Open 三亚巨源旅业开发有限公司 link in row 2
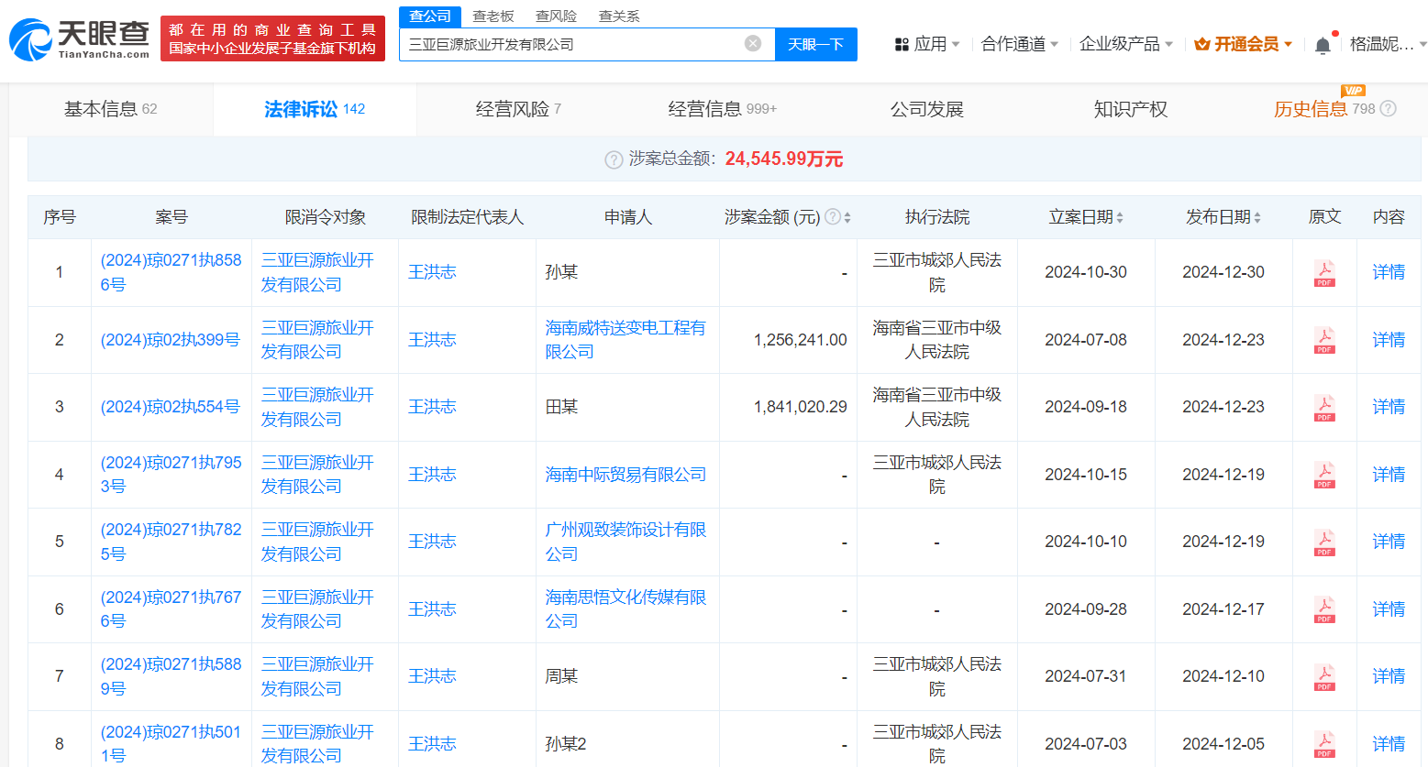The width and height of the screenshot is (1428, 767). pos(317,340)
